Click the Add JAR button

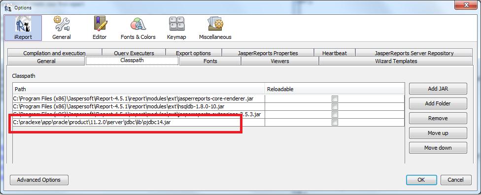438,89
